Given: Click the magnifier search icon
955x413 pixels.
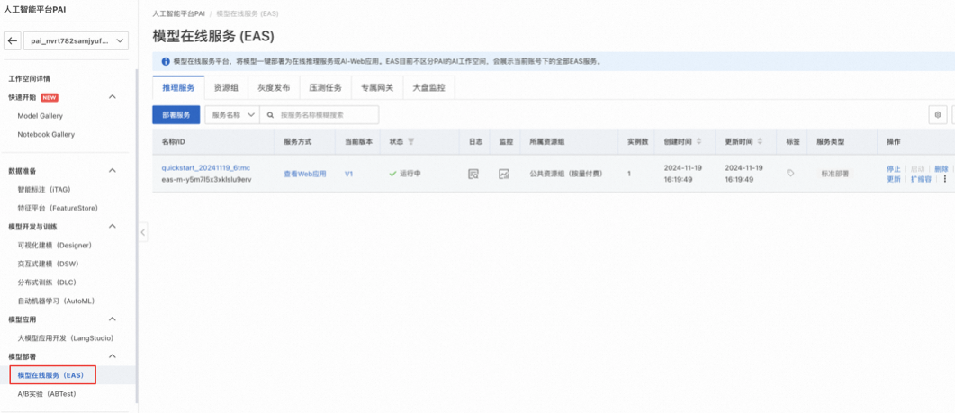Looking at the screenshot, I should [x=270, y=114].
